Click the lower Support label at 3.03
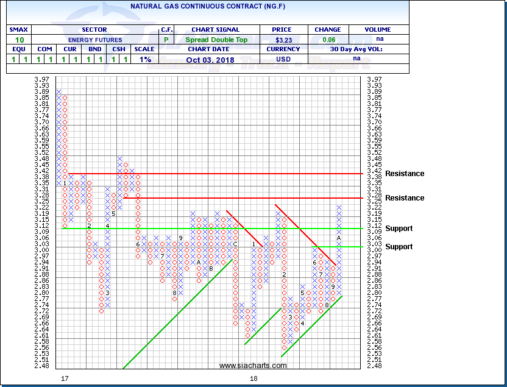This screenshot has height=387, width=507. [x=399, y=247]
